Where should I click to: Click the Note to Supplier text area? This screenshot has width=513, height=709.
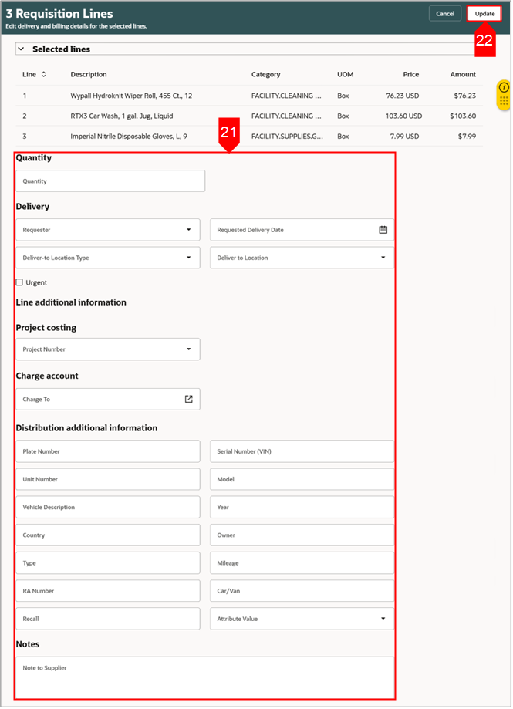click(204, 677)
